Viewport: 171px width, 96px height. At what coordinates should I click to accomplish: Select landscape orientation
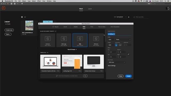click(120, 45)
